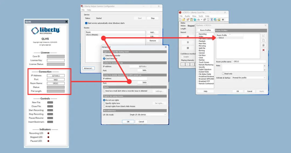Toggle the Confidence monitor Enable checkbox
Image resolution: width=291 pixels, height=153 pixels.
[182, 57]
